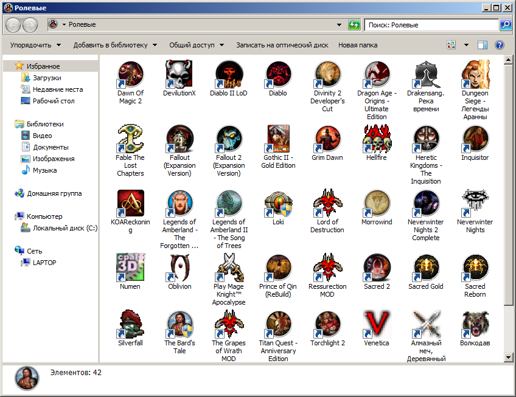This screenshot has width=516, height=397.
Task: Click the Divinity 2 Developer's Cut icon
Action: click(x=327, y=74)
